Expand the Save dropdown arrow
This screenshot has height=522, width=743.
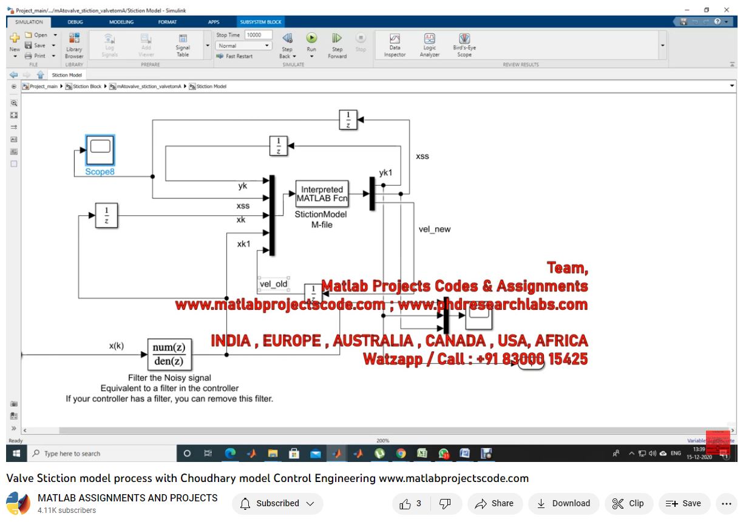click(x=53, y=45)
